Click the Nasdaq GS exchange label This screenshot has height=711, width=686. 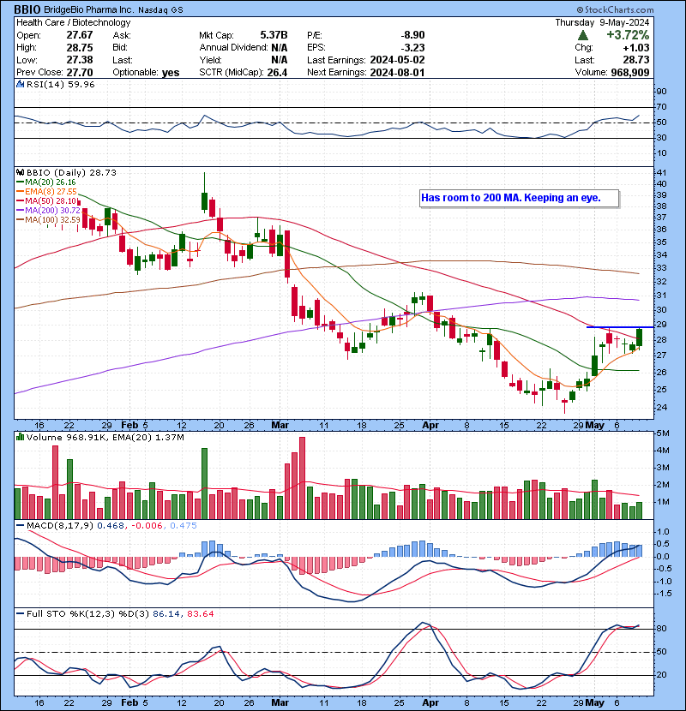click(160, 10)
